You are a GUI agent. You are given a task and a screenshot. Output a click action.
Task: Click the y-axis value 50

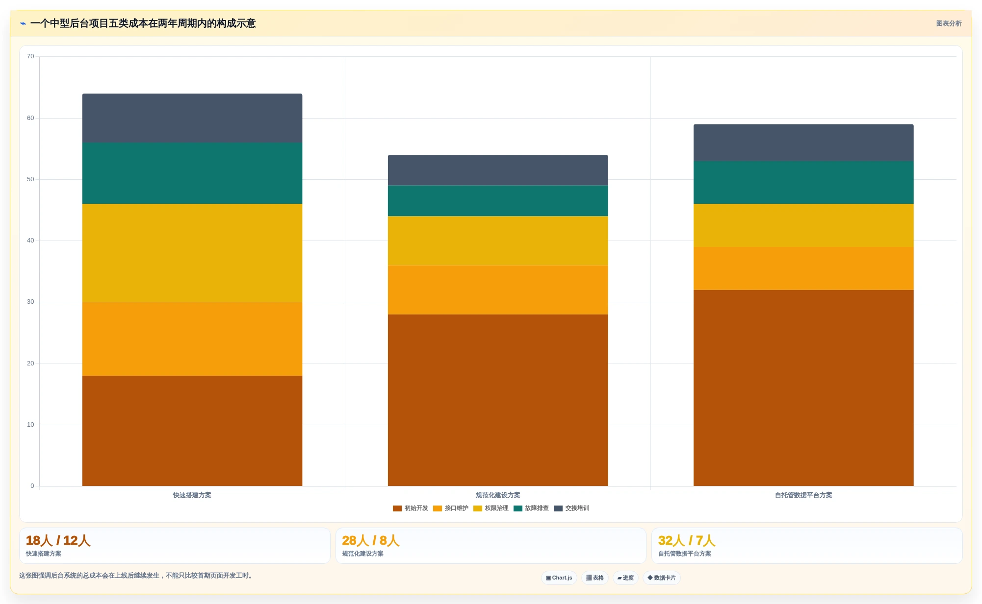(x=30, y=179)
